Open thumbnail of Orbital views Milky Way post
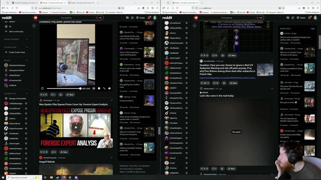The height and width of the screenshot is (180, 321). pyautogui.click(x=309, y=134)
